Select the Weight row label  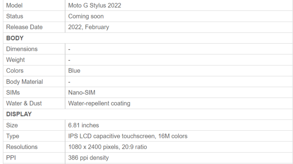(15, 60)
